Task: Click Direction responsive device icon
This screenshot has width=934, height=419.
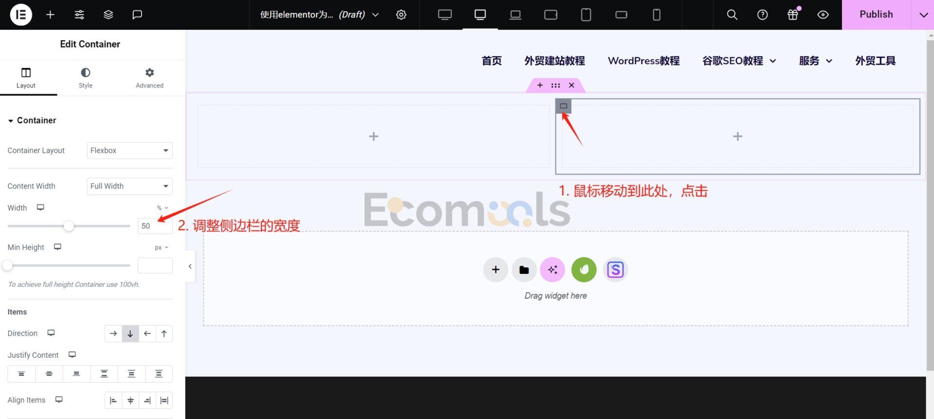Action: [x=51, y=333]
